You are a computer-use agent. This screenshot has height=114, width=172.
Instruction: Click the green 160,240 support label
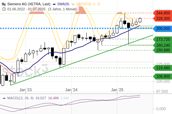click(162, 45)
